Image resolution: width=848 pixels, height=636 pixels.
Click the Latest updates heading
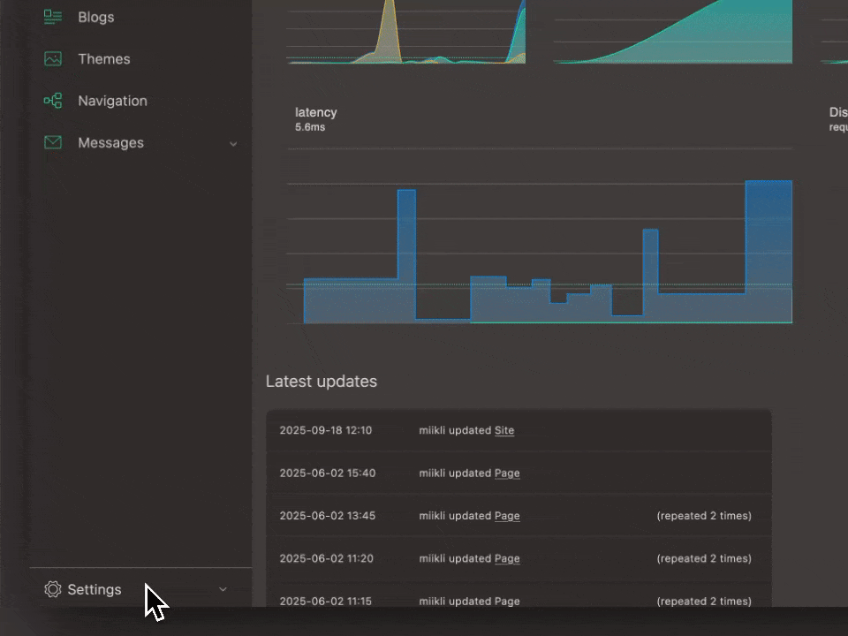pos(322,381)
